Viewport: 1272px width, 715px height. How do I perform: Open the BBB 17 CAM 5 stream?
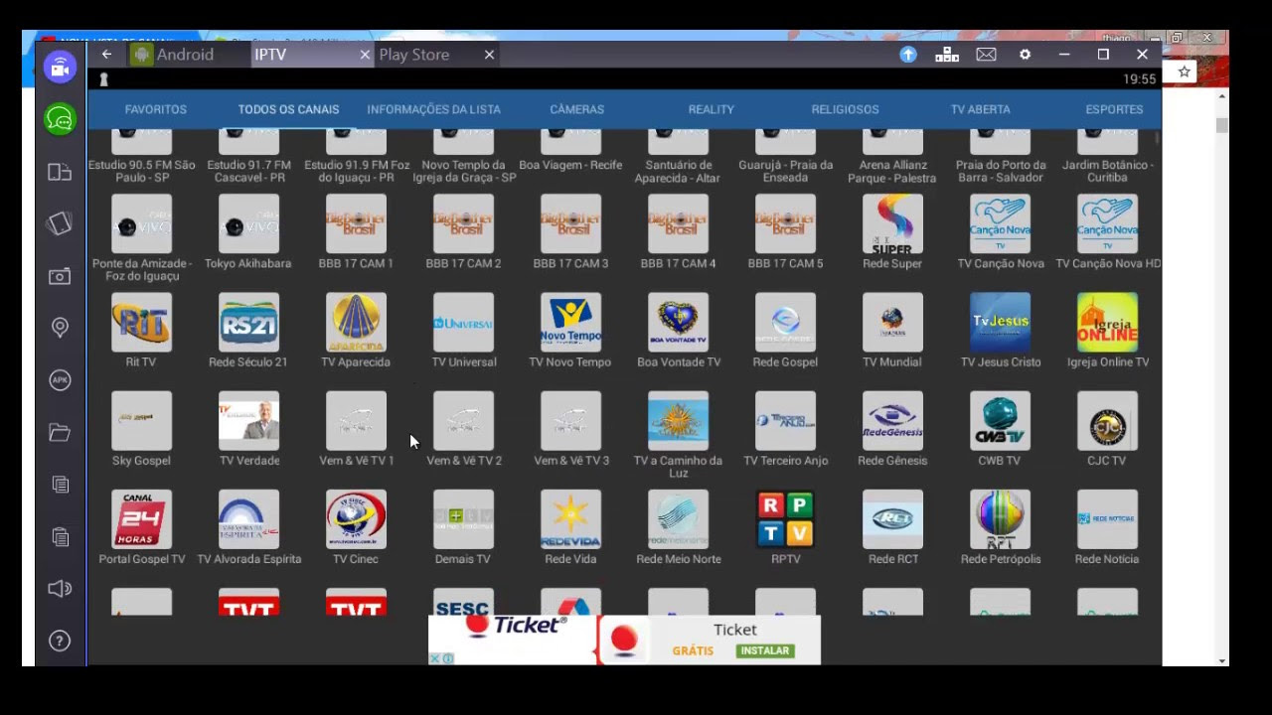(785, 224)
